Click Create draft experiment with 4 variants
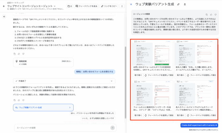This screenshot has height=133, width=222. [x=199, y=125]
